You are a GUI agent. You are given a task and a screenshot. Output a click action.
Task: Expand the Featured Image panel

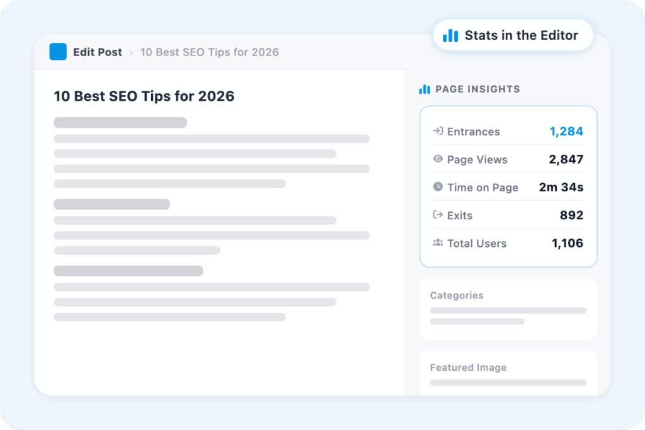pyautogui.click(x=468, y=367)
